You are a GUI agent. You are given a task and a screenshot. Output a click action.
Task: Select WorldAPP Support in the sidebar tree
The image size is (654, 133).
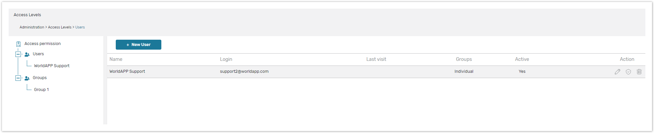coord(52,66)
